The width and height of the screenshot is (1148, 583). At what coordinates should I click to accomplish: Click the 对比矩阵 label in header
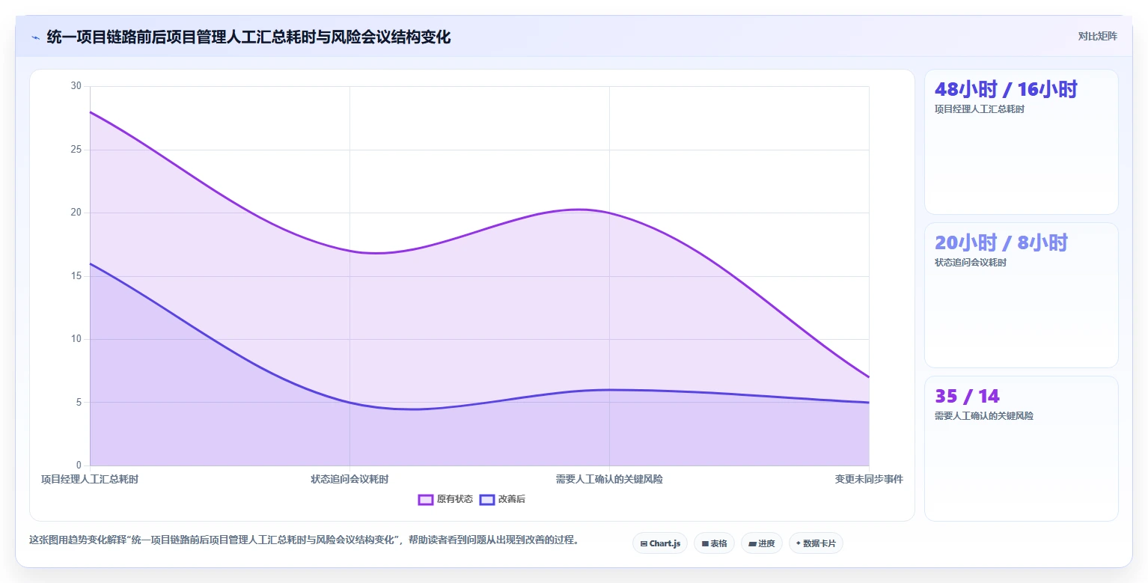click(1097, 36)
